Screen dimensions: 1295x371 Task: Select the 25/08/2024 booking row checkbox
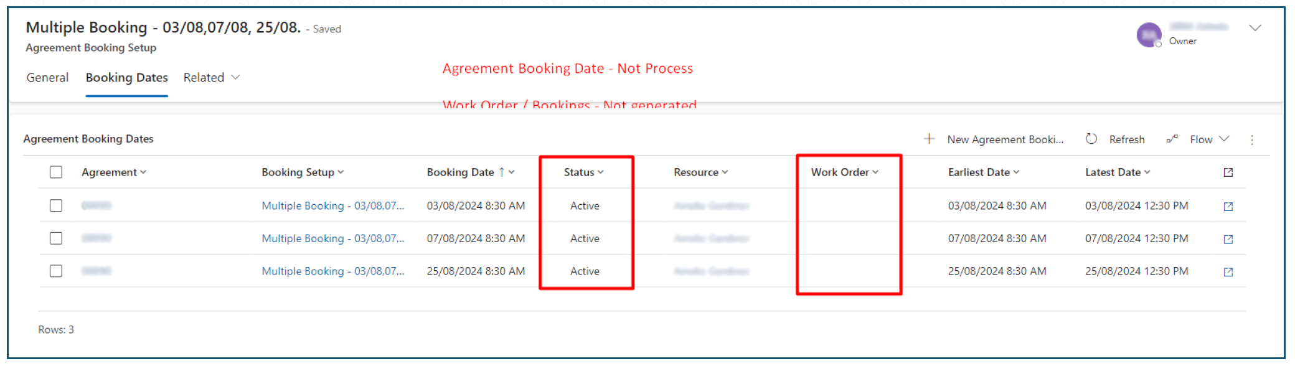56,271
